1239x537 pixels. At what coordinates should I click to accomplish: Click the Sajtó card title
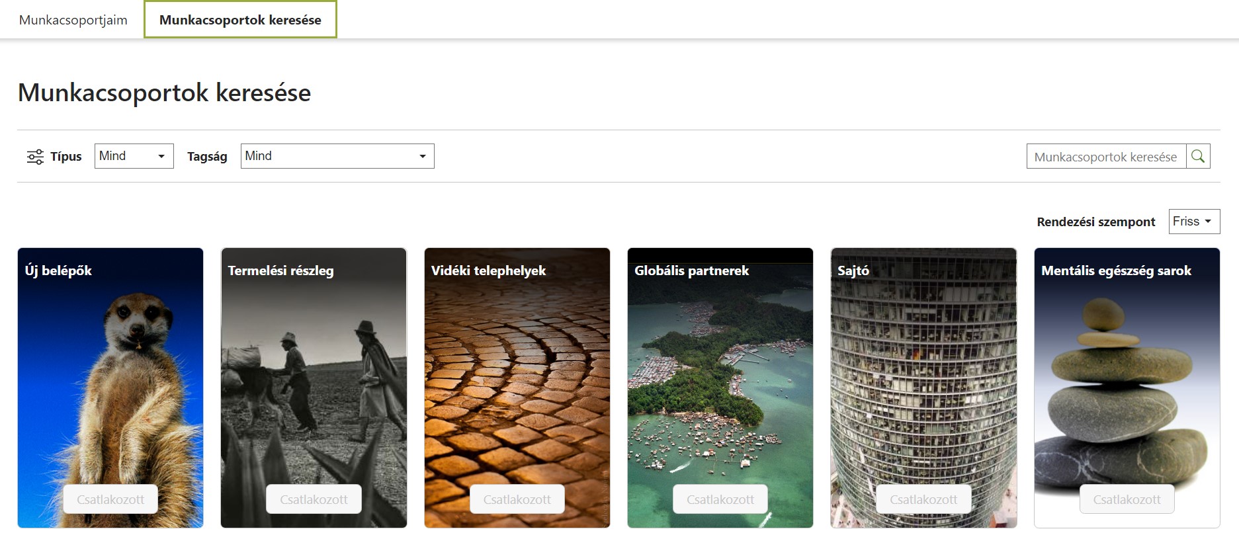[853, 270]
